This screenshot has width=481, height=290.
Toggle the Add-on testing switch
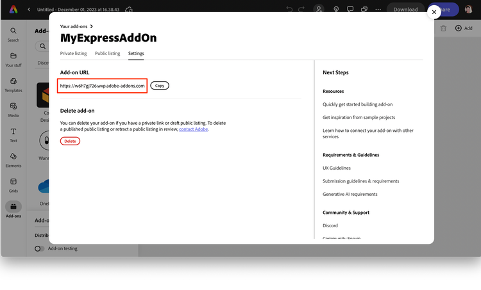click(39, 248)
